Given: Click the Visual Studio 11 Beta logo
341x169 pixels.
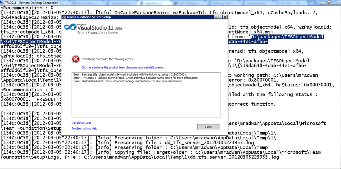Looking at the screenshot, I should coord(93,29).
